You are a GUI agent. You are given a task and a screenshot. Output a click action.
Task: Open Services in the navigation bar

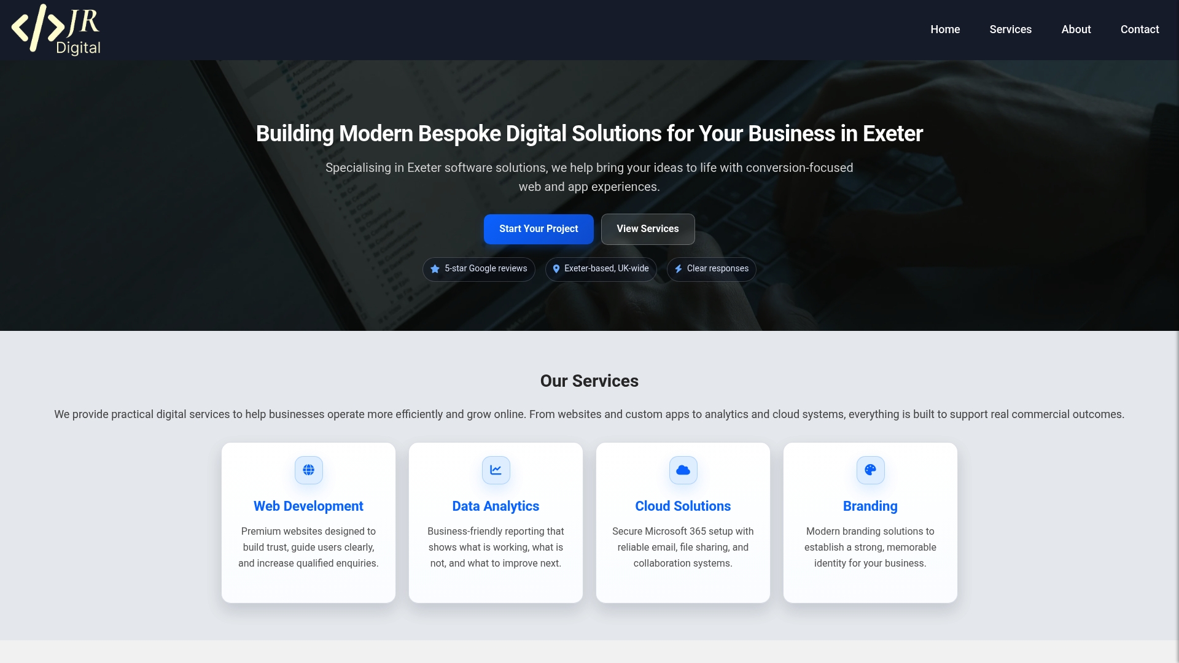(1010, 29)
